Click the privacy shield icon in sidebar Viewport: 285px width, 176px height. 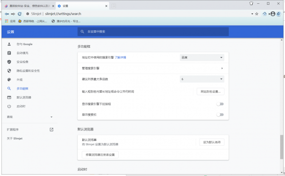point(9,71)
